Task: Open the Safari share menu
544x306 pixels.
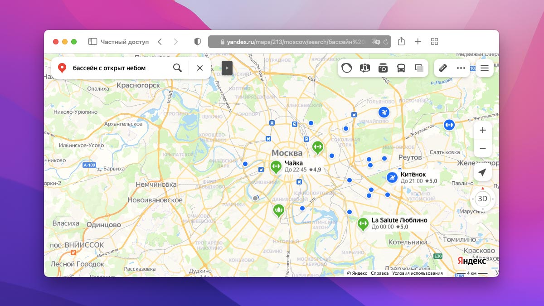Action: [401, 41]
